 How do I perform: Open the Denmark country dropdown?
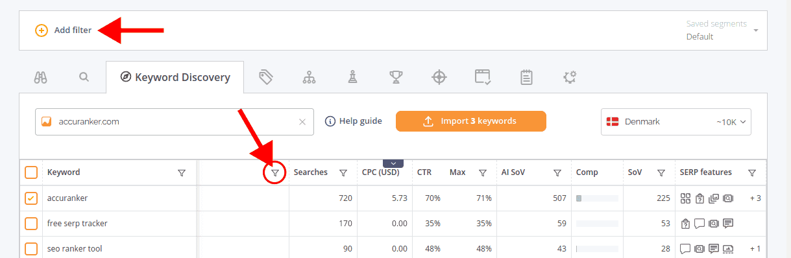click(x=676, y=121)
